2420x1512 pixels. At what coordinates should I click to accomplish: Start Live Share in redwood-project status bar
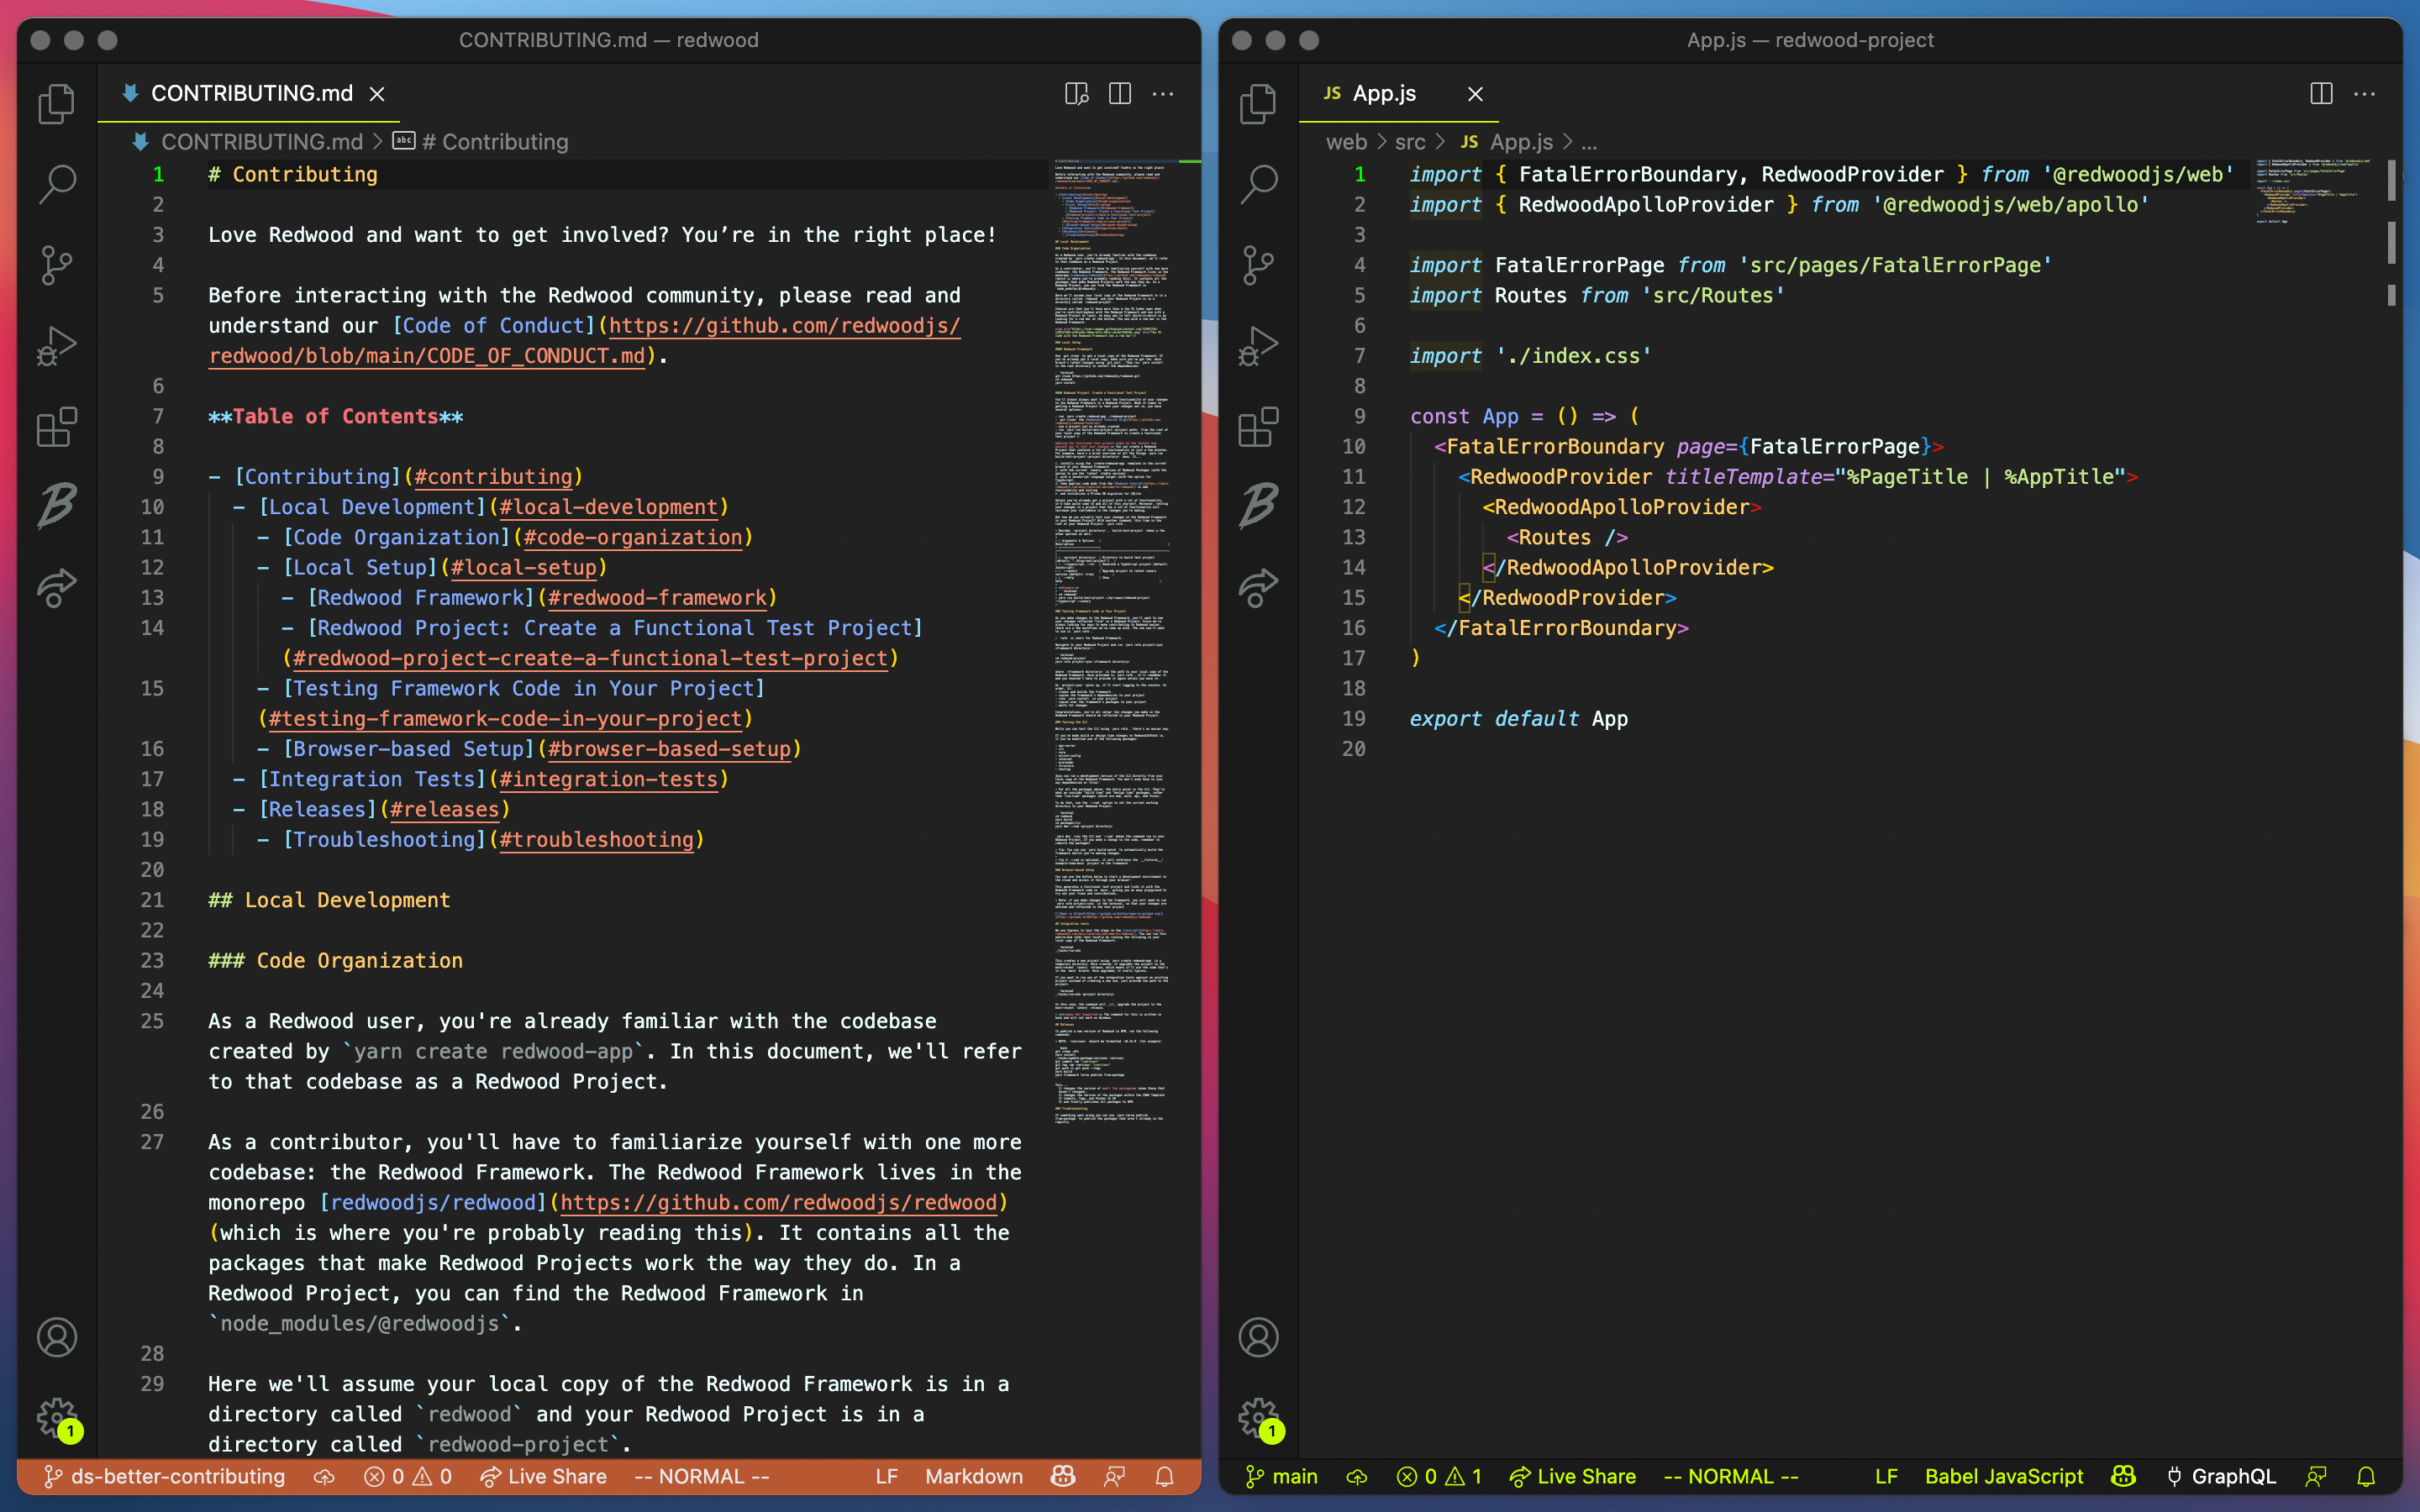[1573, 1477]
